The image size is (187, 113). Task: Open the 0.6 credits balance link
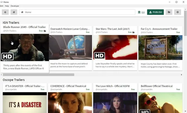click(143, 12)
